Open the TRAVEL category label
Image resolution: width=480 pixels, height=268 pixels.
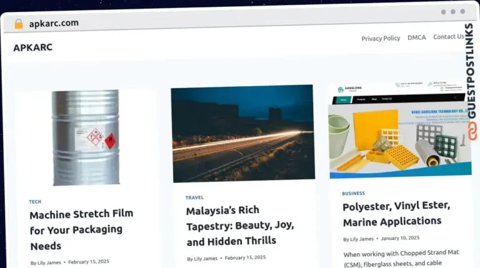pos(194,197)
